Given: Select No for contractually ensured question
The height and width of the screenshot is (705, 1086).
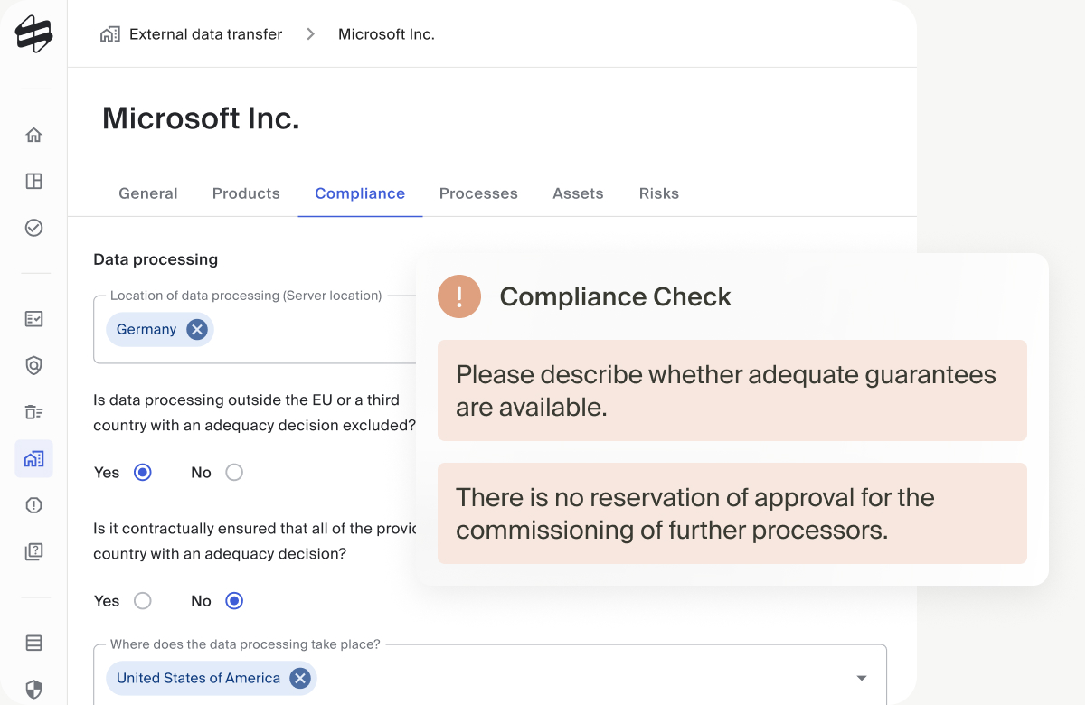Looking at the screenshot, I should (234, 601).
